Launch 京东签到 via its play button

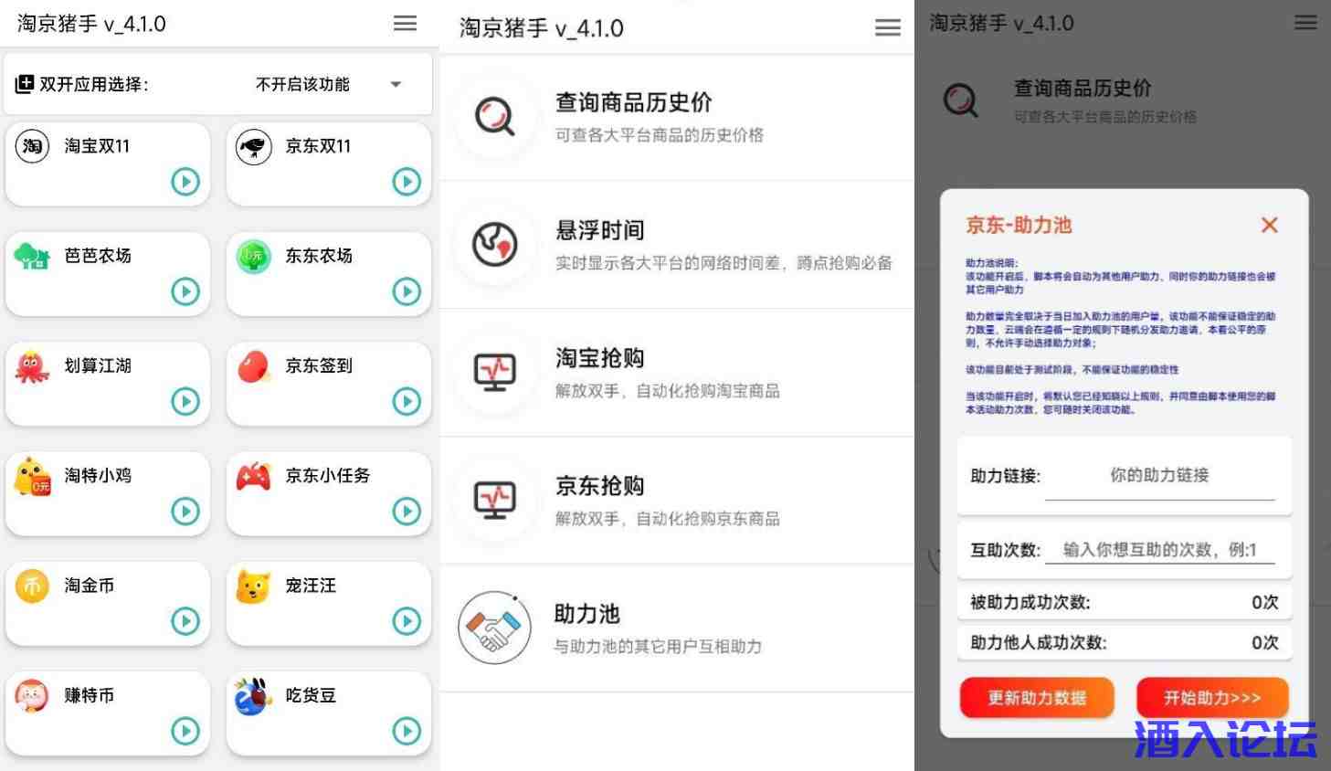point(407,401)
